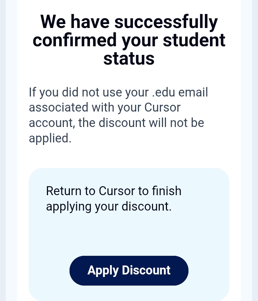Click "email" in the warning paragraph
This screenshot has width=258, height=301.
click(x=193, y=92)
